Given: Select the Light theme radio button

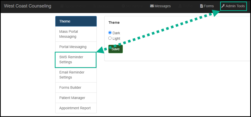Looking at the screenshot, I should pos(110,38).
